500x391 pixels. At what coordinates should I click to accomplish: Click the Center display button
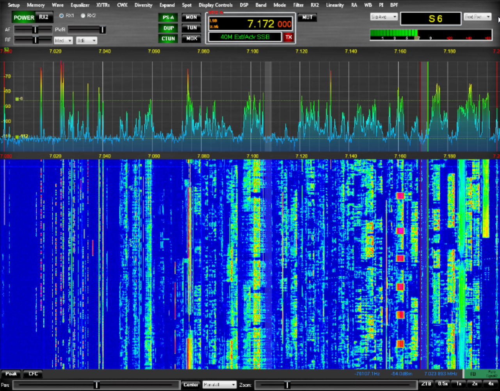191,385
